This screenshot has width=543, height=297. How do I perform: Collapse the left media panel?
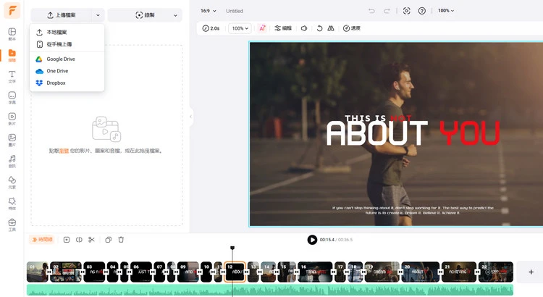coord(191,116)
